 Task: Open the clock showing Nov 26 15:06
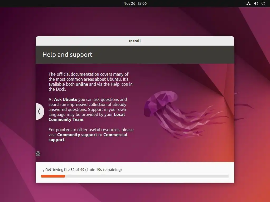click(x=135, y=3)
